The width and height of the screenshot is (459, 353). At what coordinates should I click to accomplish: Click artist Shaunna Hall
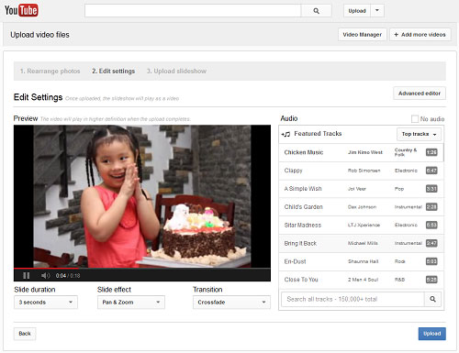pyautogui.click(x=363, y=261)
